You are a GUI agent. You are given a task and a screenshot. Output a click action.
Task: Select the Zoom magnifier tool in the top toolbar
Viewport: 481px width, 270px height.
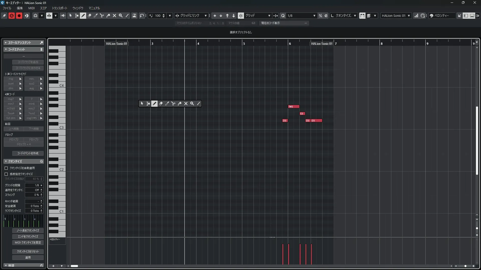tap(121, 16)
